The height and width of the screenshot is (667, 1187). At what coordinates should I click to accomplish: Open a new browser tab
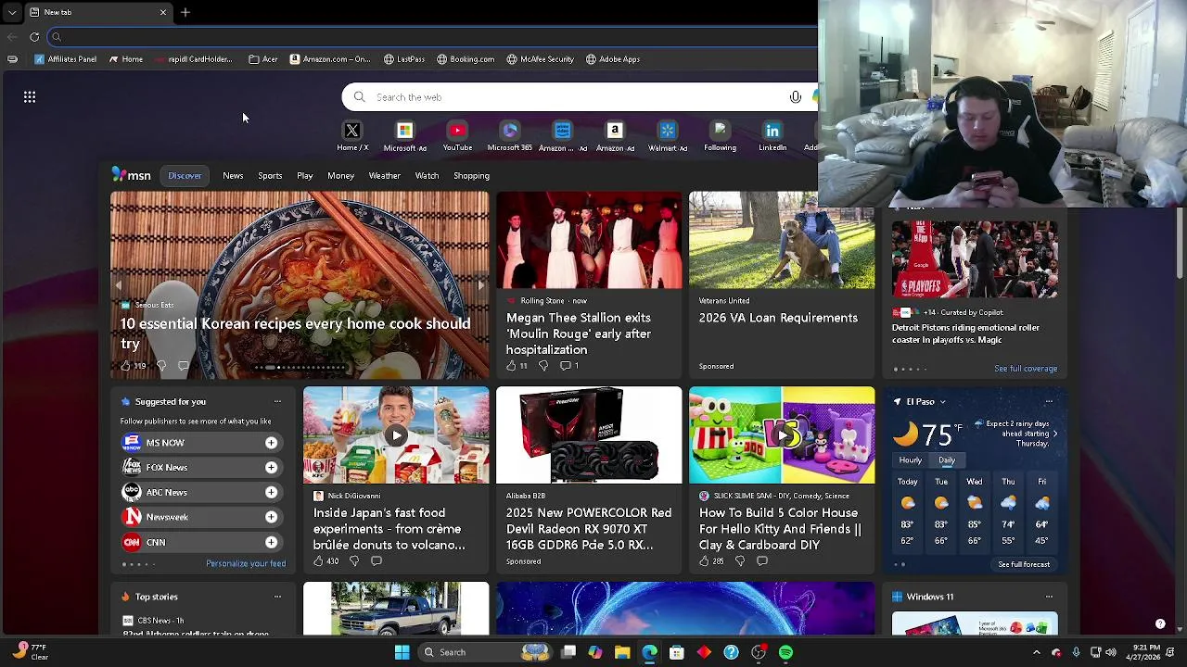click(x=185, y=12)
